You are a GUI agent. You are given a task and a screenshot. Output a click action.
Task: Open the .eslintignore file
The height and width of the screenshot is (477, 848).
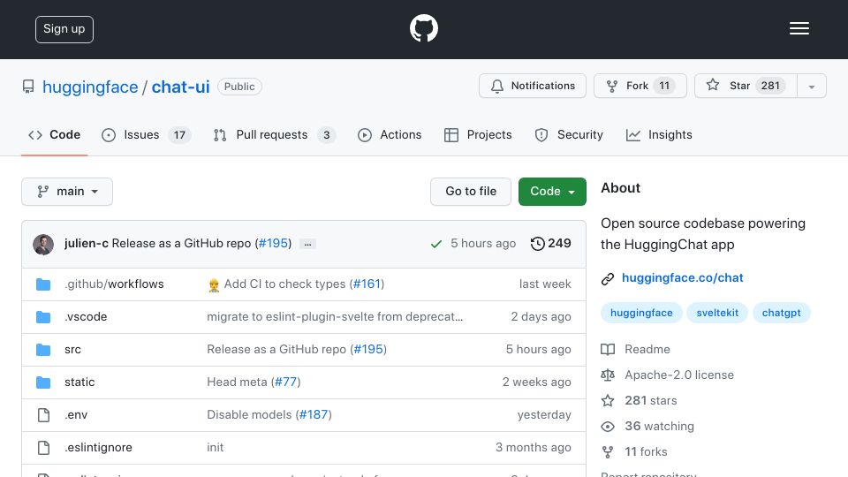point(98,447)
